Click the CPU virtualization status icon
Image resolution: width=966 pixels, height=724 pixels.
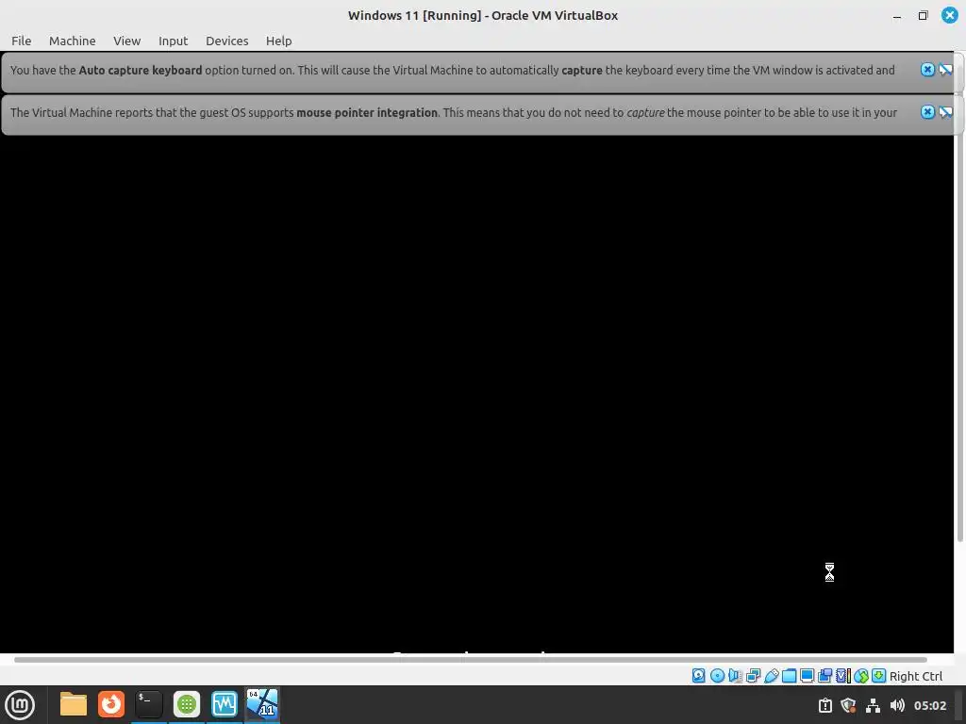843,675
